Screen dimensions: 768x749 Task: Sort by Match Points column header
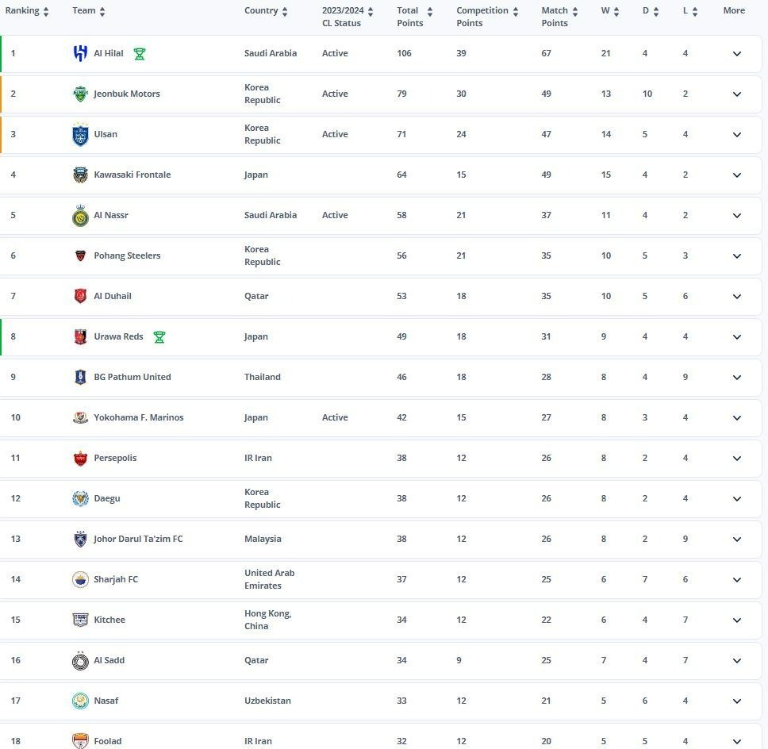point(555,17)
